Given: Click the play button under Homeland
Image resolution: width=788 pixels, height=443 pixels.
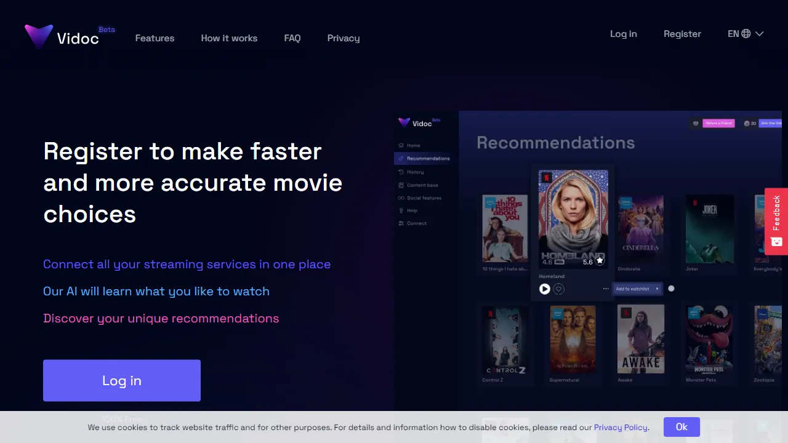Looking at the screenshot, I should pyautogui.click(x=544, y=289).
